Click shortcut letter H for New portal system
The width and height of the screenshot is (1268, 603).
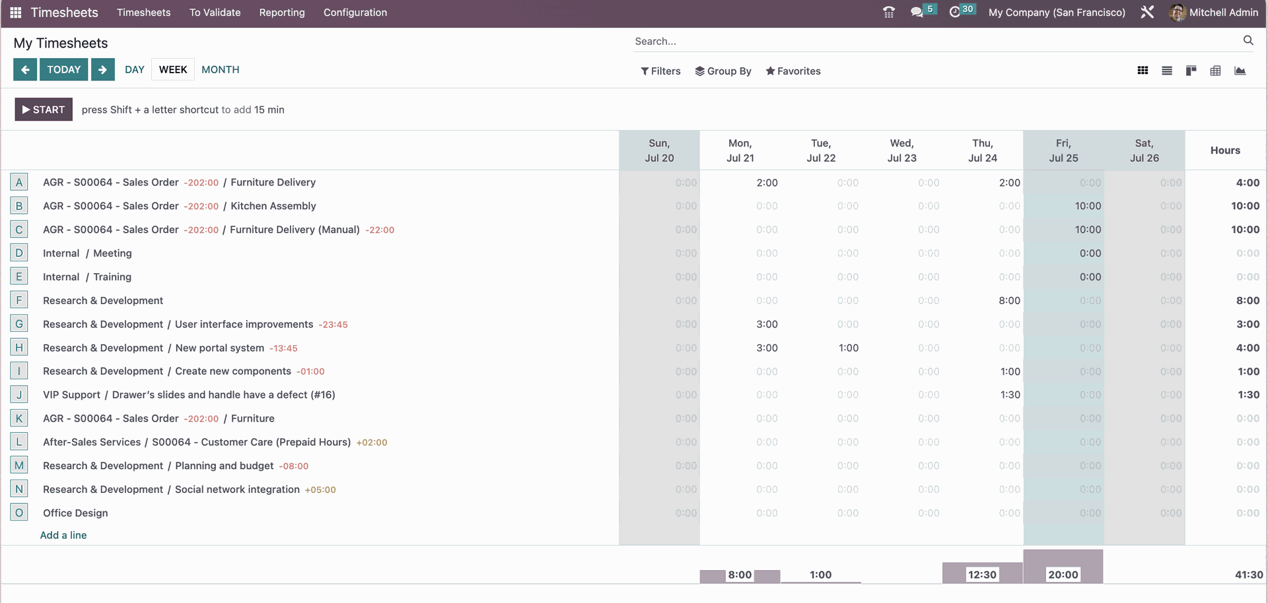point(19,348)
